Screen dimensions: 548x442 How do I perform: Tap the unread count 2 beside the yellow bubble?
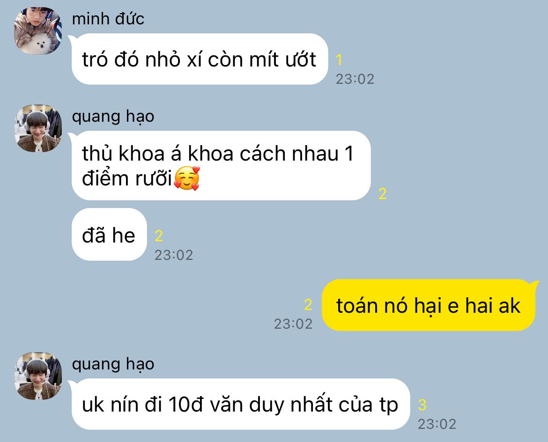point(308,305)
